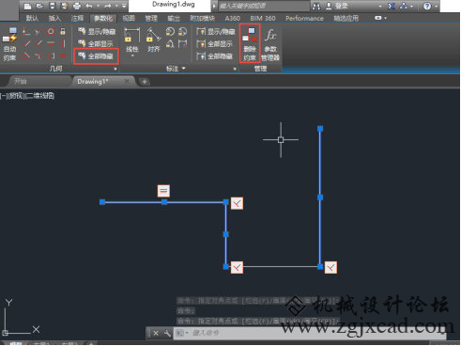Click the new drawing tab plus button
Screen dimensions: 461x346
145,82
